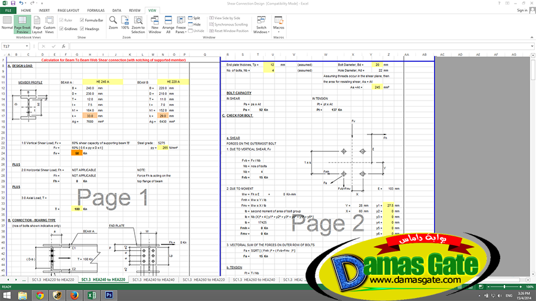Click the Excel Help question mark
Image resolution: width=536 pixels, height=301 pixels.
coord(499,3)
